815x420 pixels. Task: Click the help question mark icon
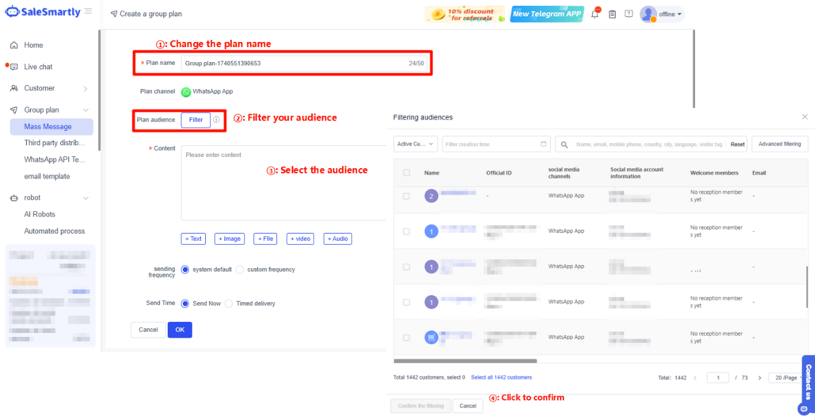[x=629, y=14]
